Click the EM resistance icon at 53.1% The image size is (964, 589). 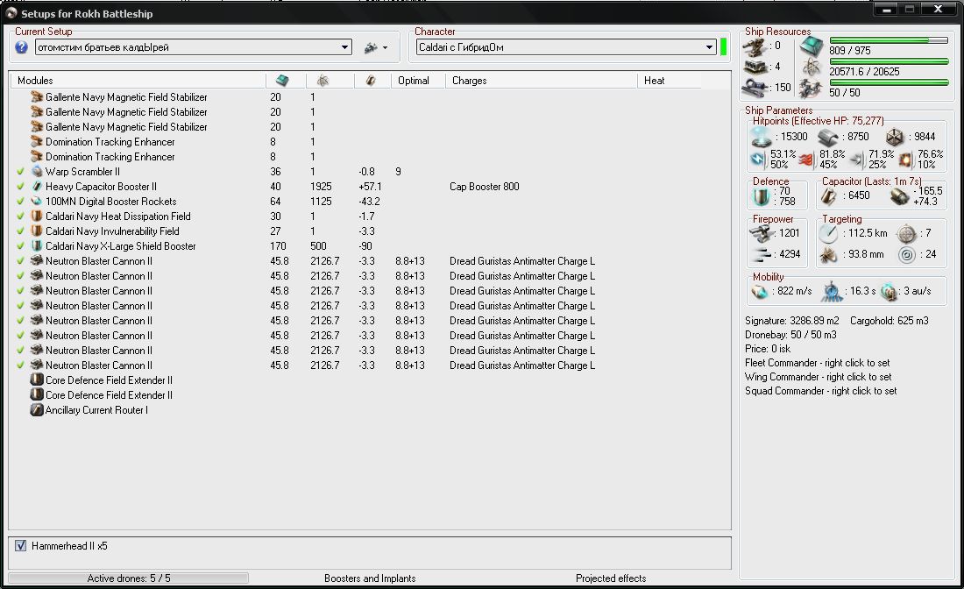[x=759, y=160]
